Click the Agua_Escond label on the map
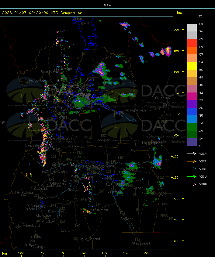Image resolution: width=215 pixels, height=257 pixels. (x=90, y=239)
